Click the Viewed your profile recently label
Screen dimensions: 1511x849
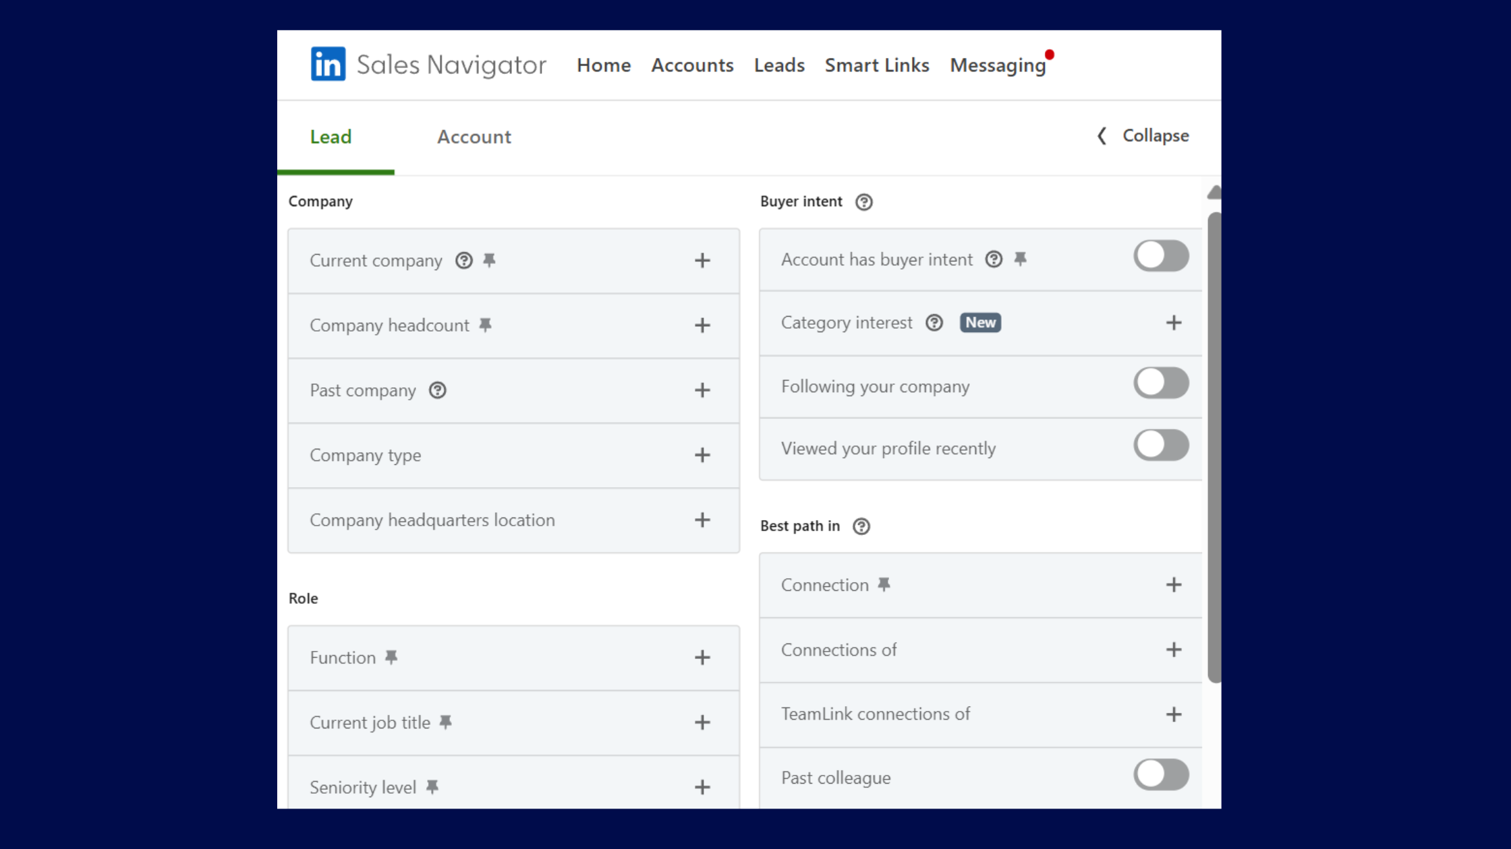point(888,449)
